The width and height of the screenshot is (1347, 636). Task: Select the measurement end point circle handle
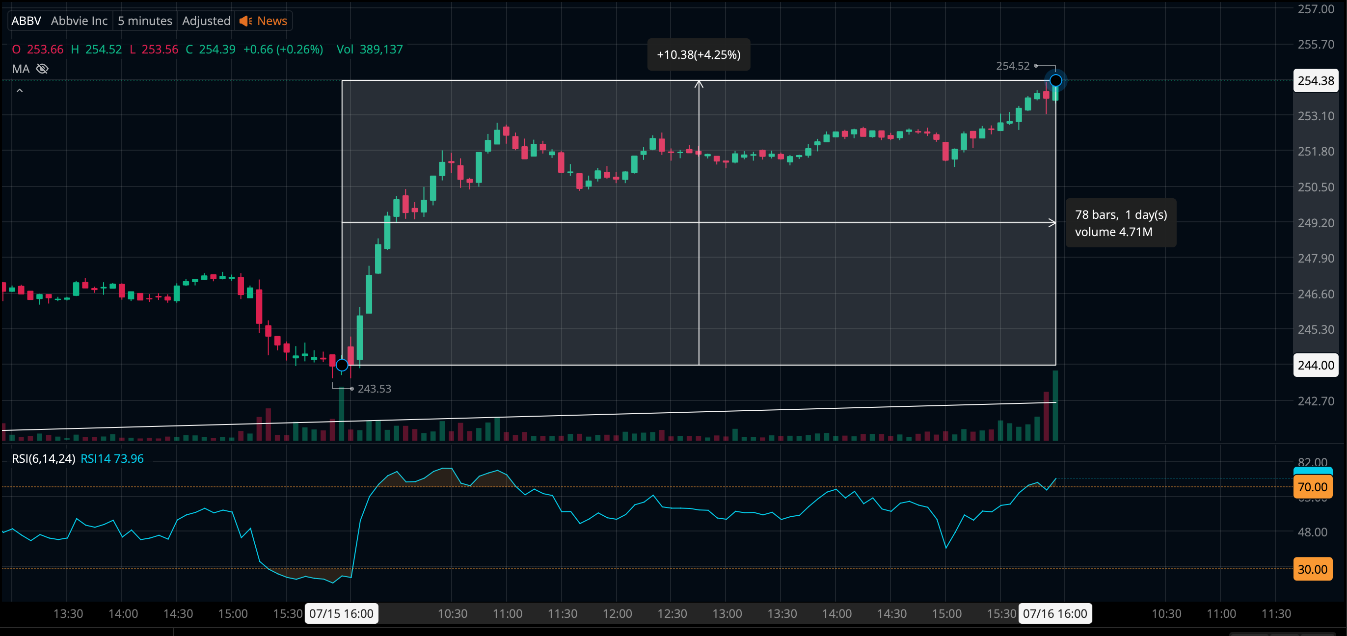pos(1056,80)
